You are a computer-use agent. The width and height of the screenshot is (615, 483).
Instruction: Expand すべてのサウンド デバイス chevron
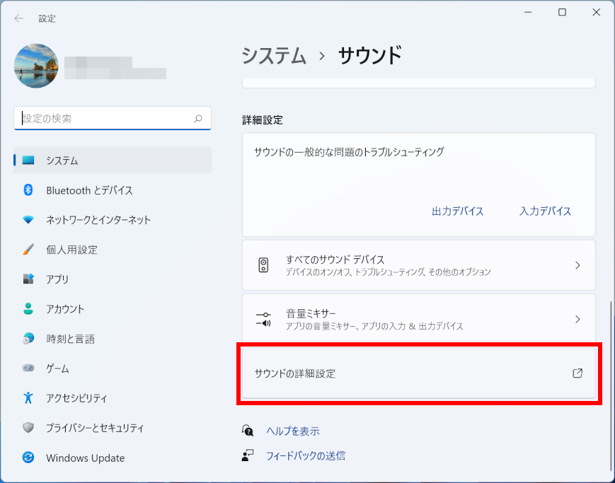(577, 265)
